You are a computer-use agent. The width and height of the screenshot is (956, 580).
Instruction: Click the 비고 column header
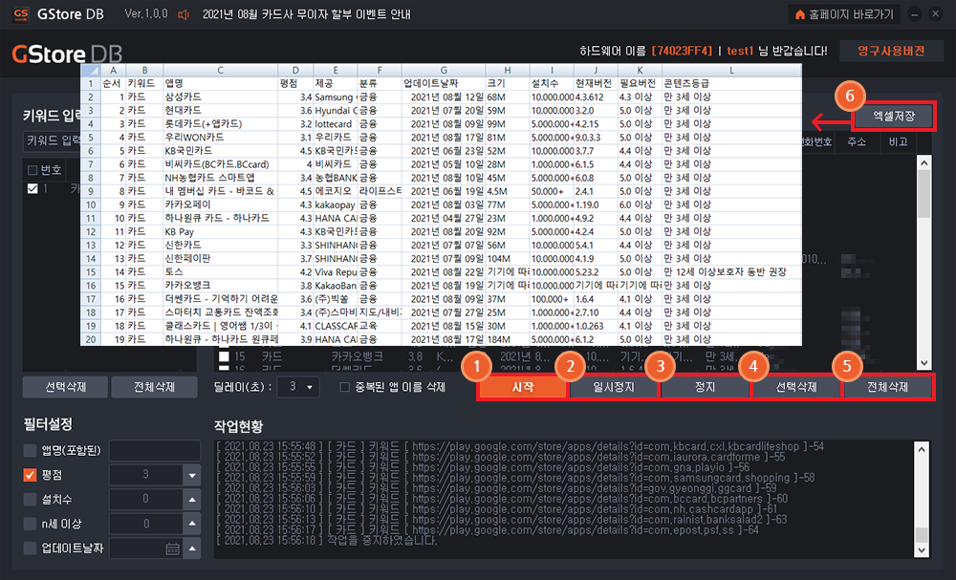tap(898, 141)
